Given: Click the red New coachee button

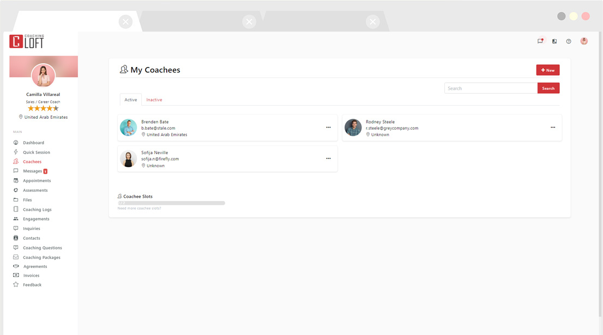Looking at the screenshot, I should (547, 70).
